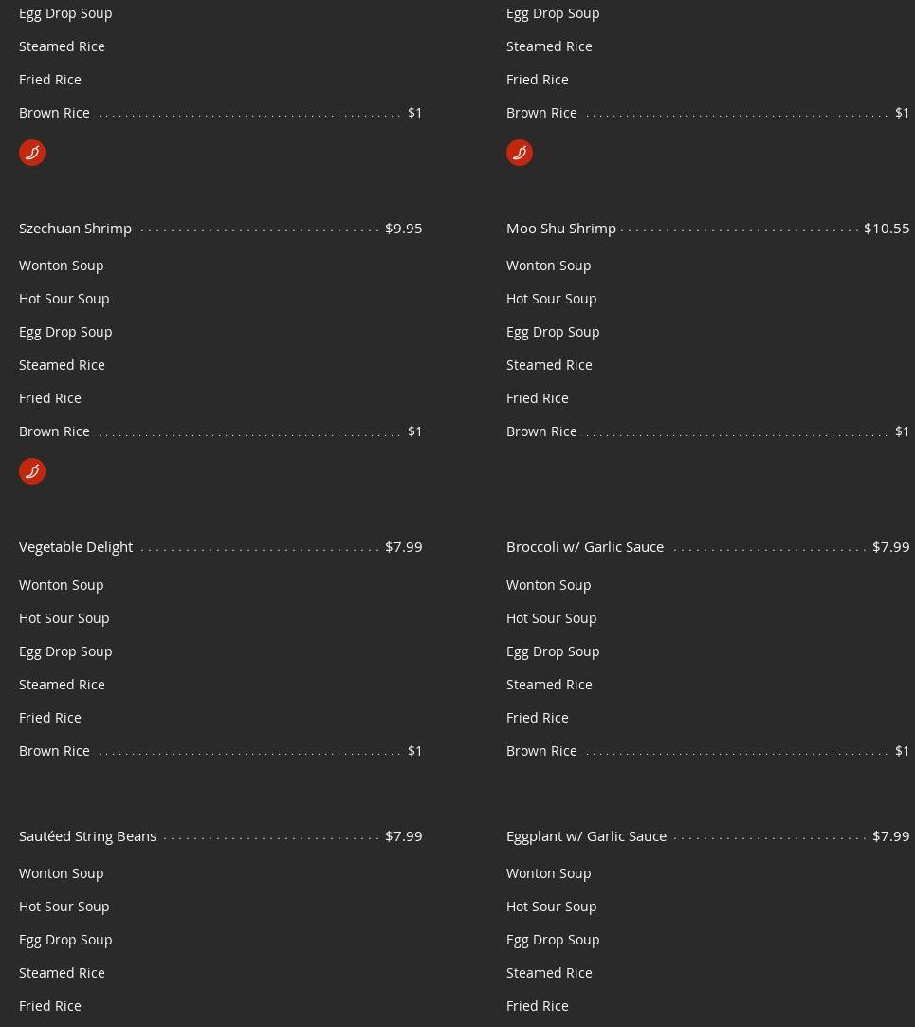915x1027 pixels.
Task: Open the Vegetable Delight dish entry
Action: tap(76, 547)
